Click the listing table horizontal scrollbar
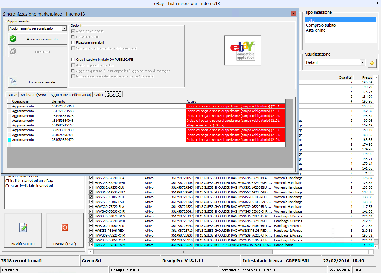Image resolution: width=381 pixels, height=273 pixels. click(x=231, y=252)
